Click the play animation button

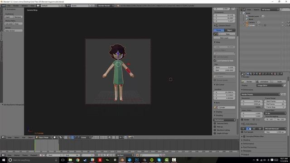108,155
